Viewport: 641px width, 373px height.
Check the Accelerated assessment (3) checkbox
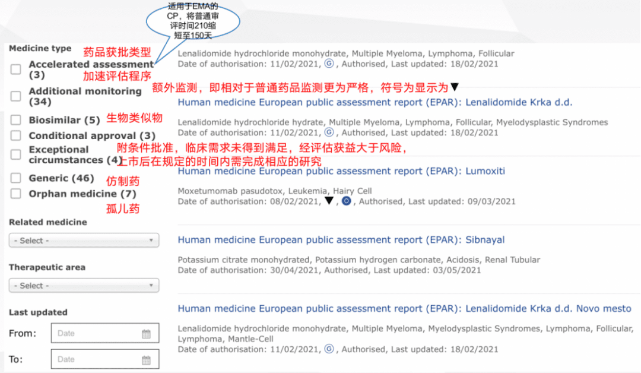(x=15, y=69)
